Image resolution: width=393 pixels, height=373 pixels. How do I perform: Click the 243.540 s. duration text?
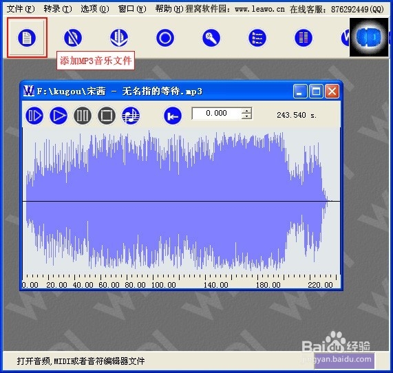click(297, 115)
